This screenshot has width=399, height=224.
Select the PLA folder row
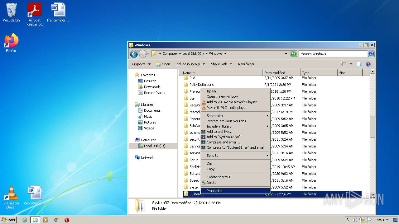[272, 78]
